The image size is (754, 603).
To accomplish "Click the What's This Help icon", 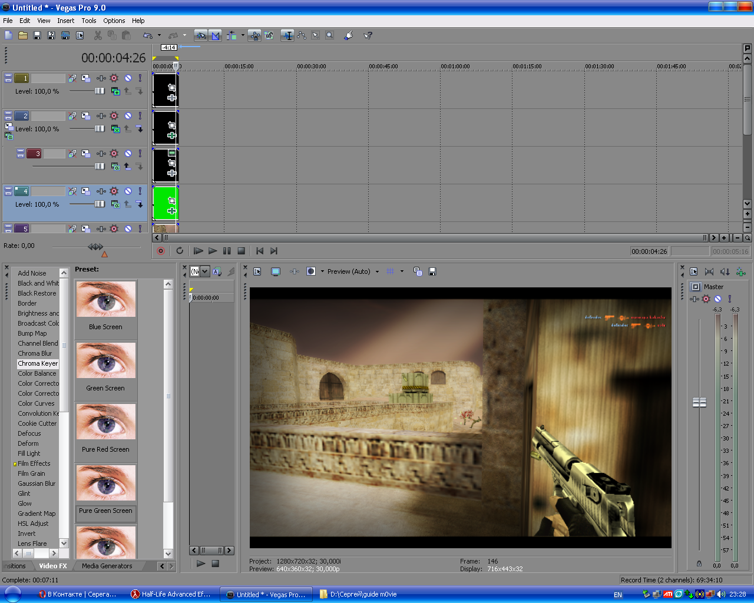I will click(x=368, y=35).
